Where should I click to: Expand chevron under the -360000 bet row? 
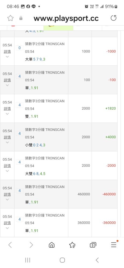7,228
